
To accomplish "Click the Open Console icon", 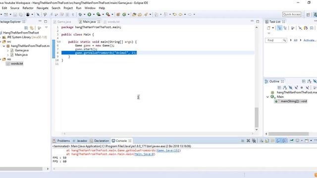I will [x=307, y=140].
